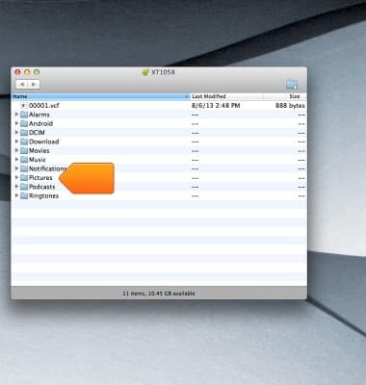The image size is (366, 385).
Task: Click the Pictures folder icon
Action: pos(24,177)
